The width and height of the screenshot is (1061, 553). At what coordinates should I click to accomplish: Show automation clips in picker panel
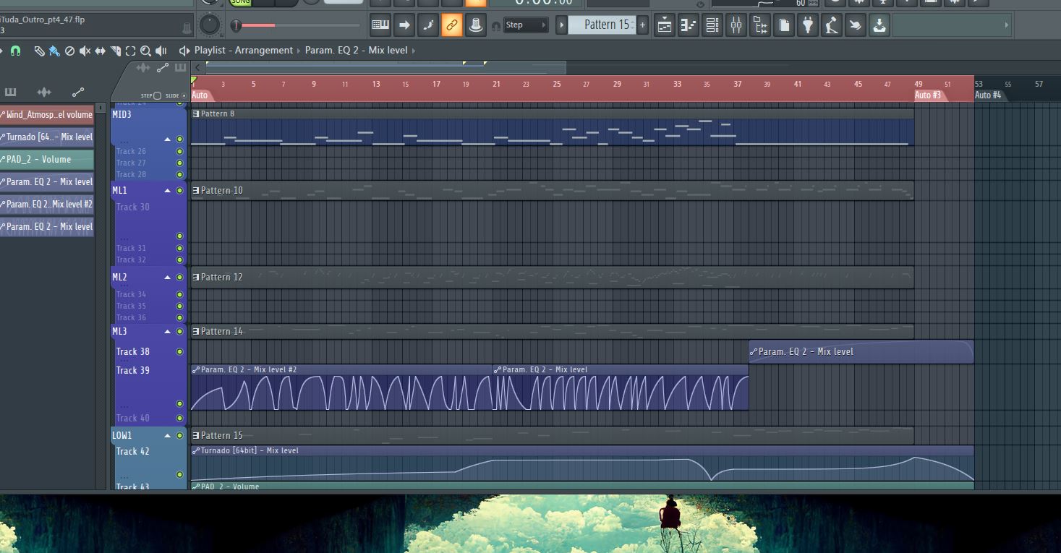[77, 92]
